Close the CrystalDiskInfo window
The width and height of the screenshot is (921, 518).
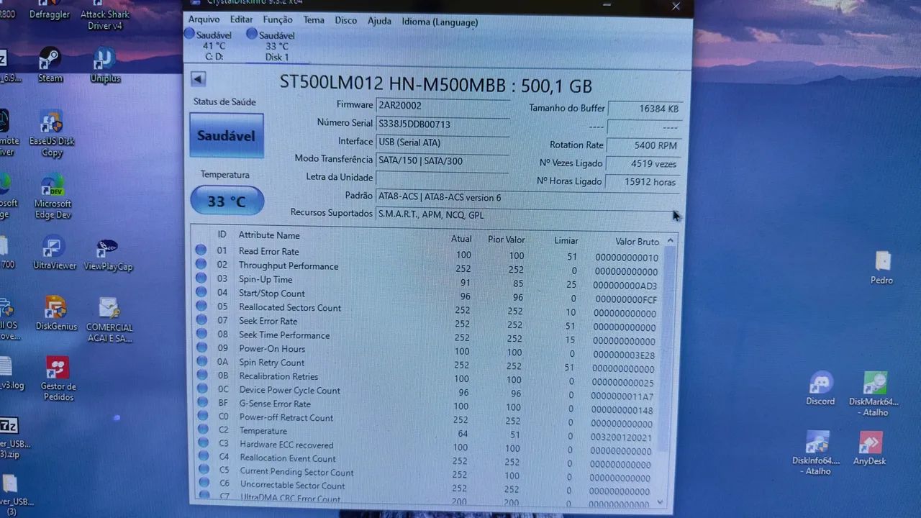click(x=676, y=6)
